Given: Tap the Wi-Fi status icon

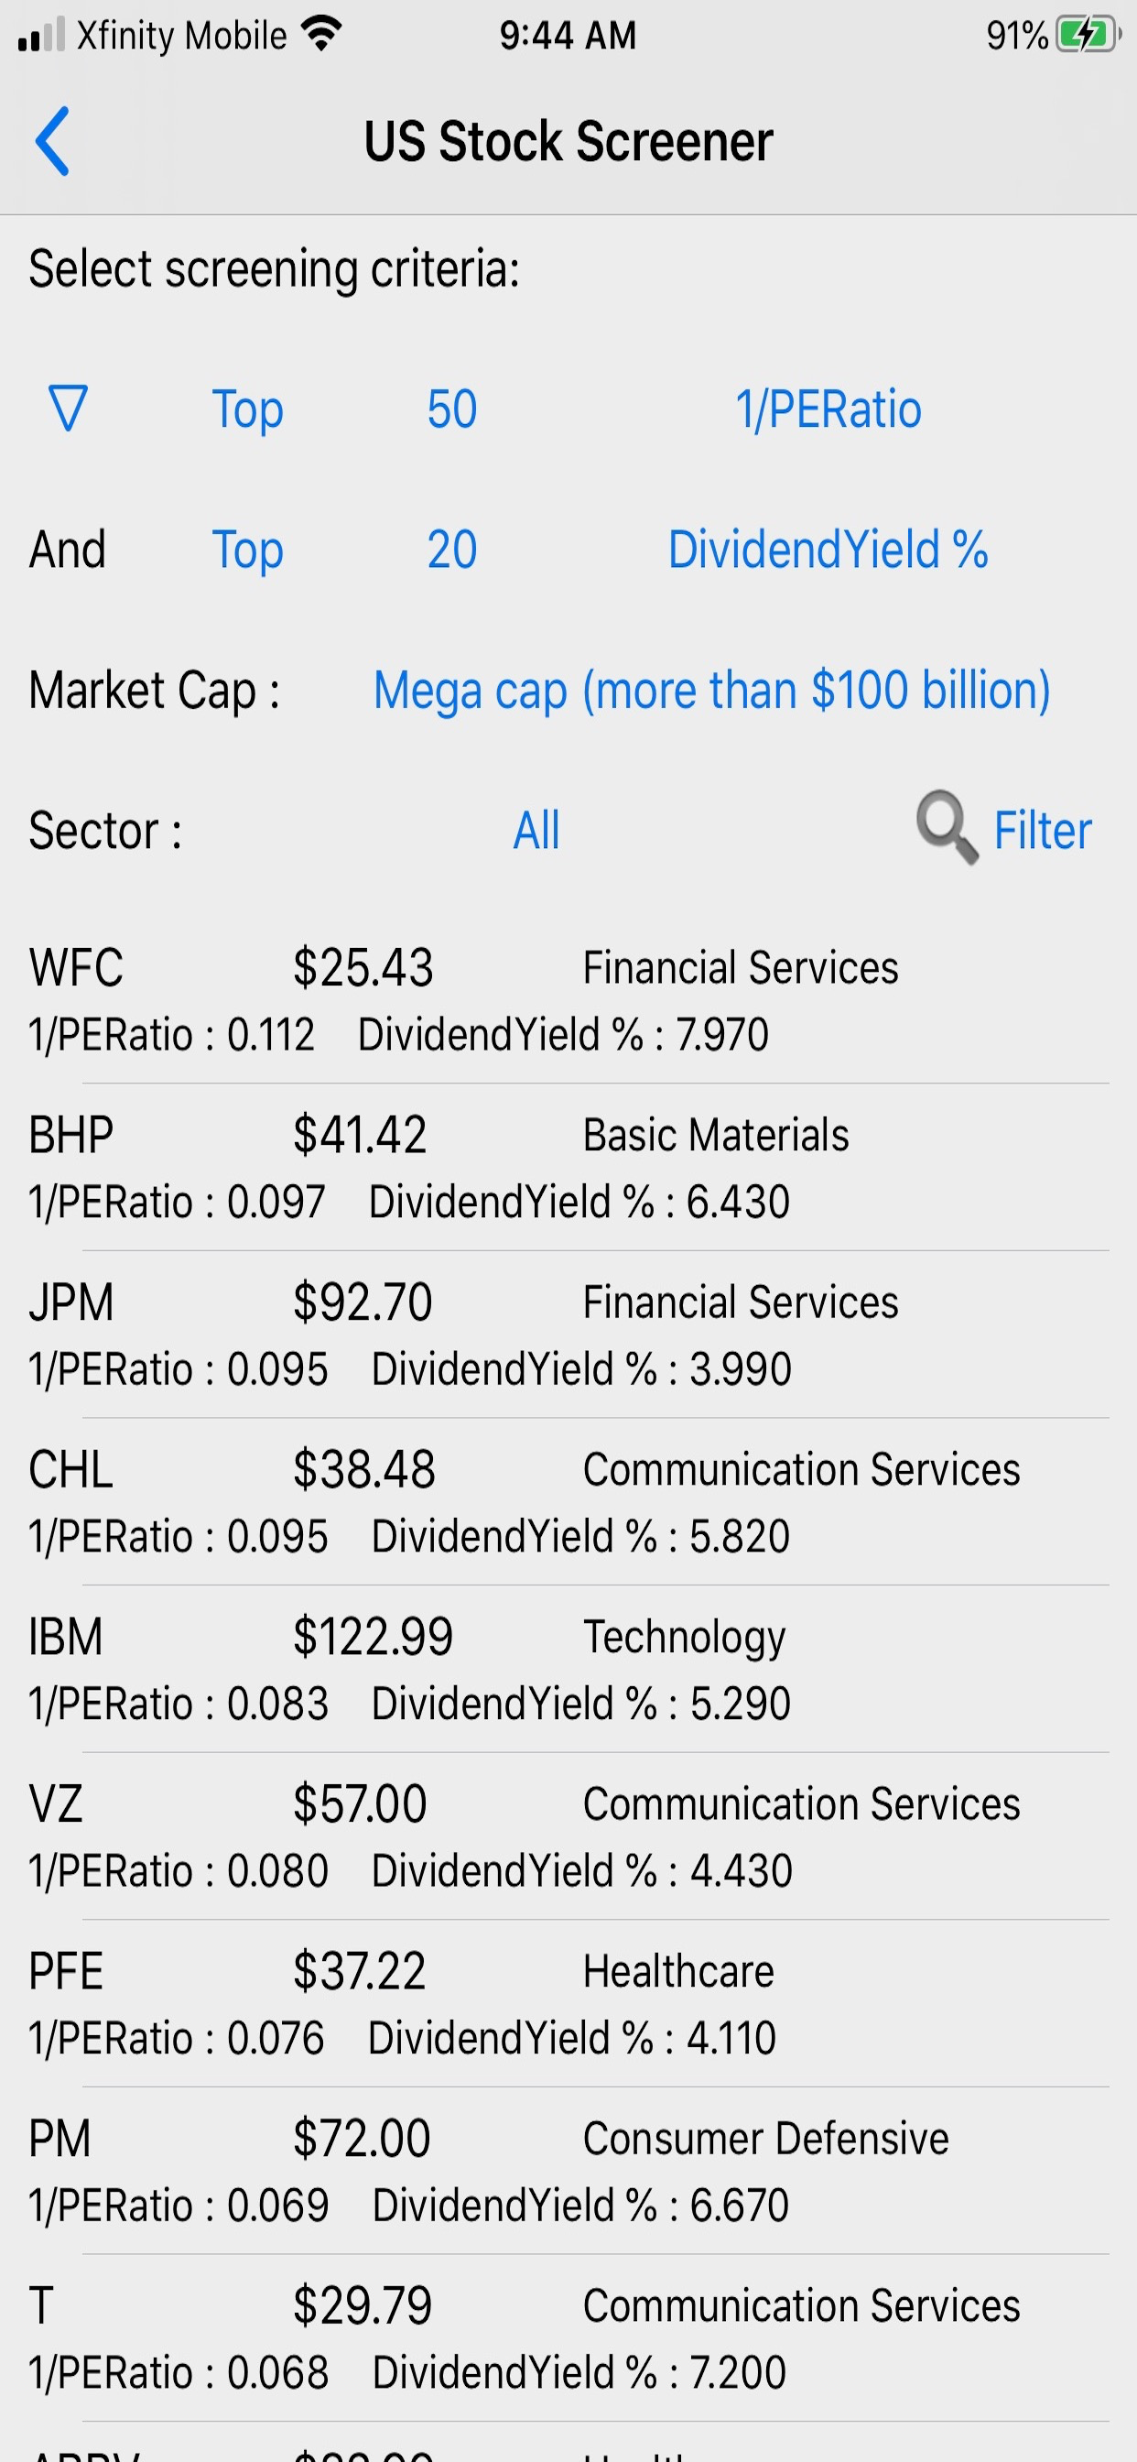Looking at the screenshot, I should coord(321,36).
